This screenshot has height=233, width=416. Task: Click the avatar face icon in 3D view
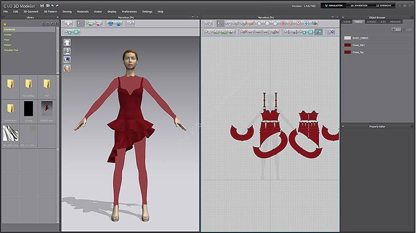tap(67, 67)
